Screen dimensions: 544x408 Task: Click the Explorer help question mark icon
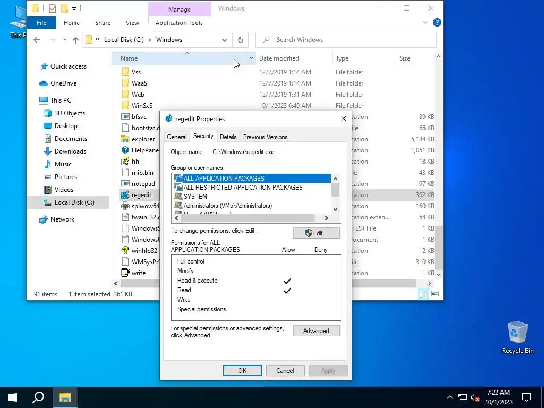437,22
